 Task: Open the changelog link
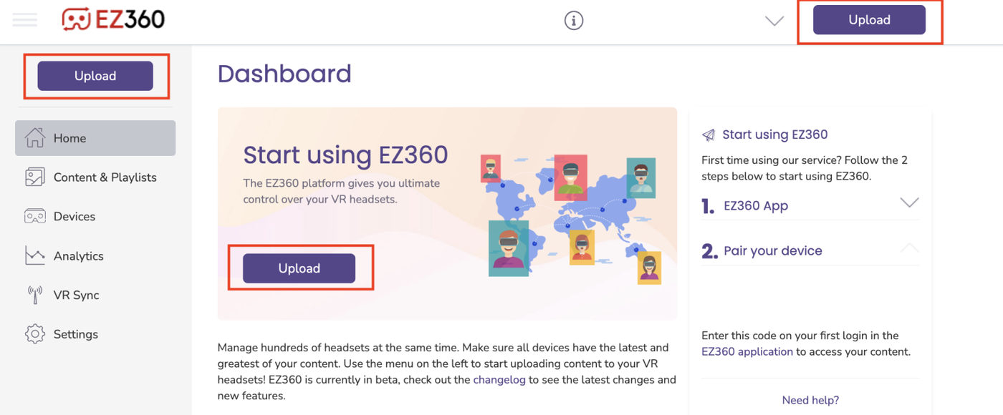(x=500, y=380)
